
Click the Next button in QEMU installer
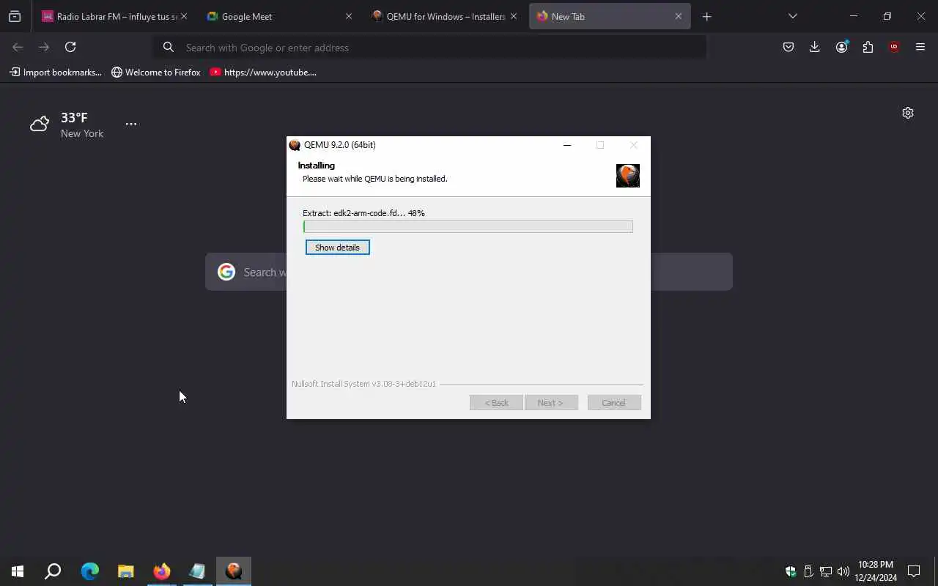(x=551, y=403)
